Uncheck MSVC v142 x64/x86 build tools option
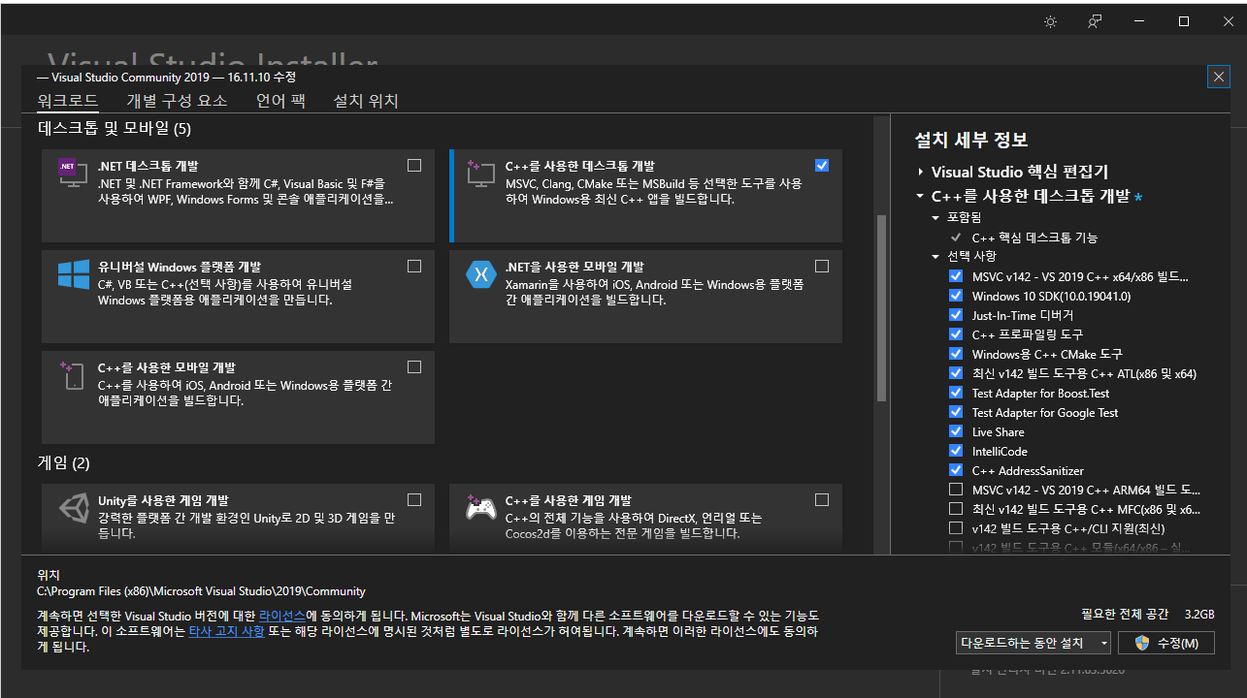 (956, 276)
